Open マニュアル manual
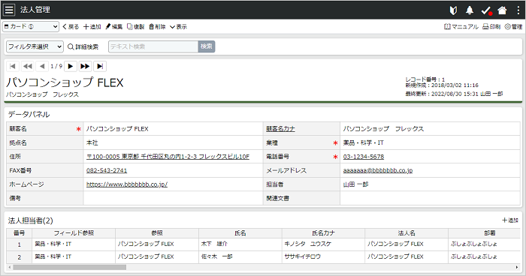Screen dimensions: 526x276 click(461, 27)
